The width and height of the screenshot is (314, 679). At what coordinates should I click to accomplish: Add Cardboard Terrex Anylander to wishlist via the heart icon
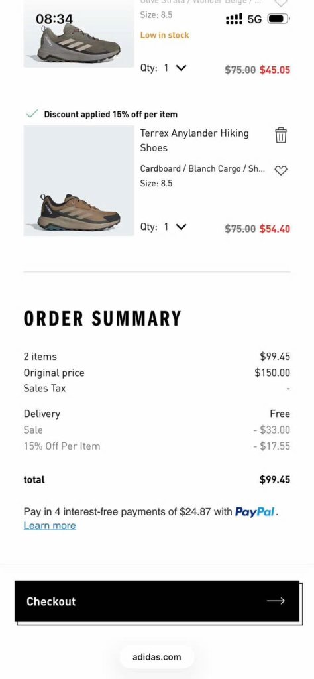coord(281,170)
